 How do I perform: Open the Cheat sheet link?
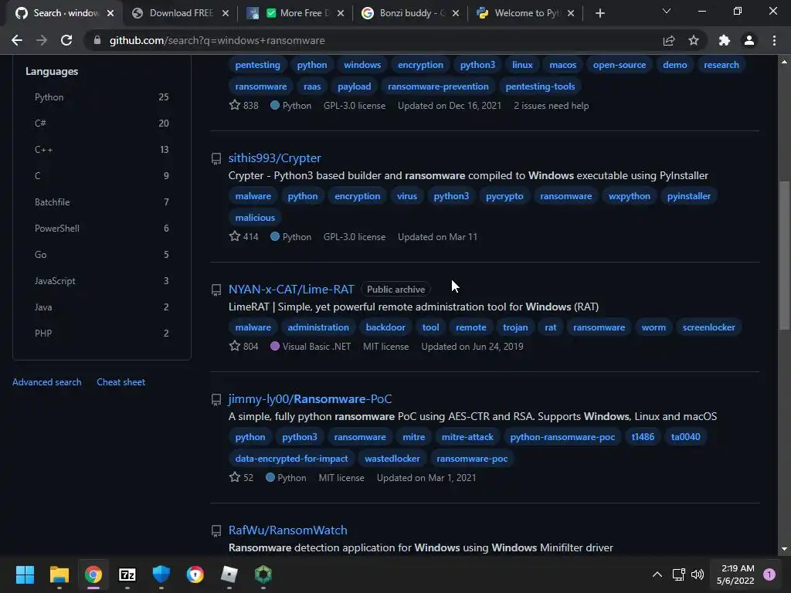coord(121,381)
